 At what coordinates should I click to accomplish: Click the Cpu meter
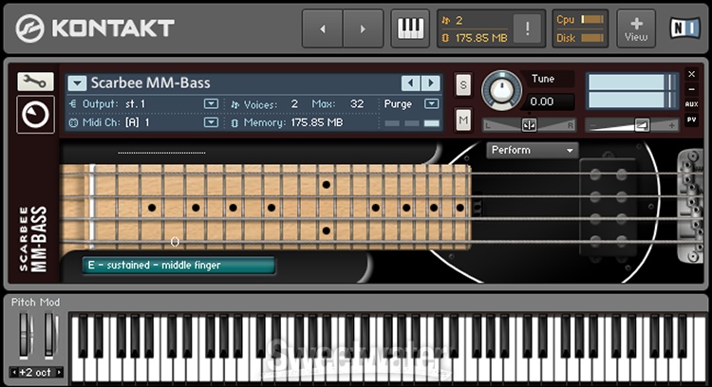click(x=592, y=19)
